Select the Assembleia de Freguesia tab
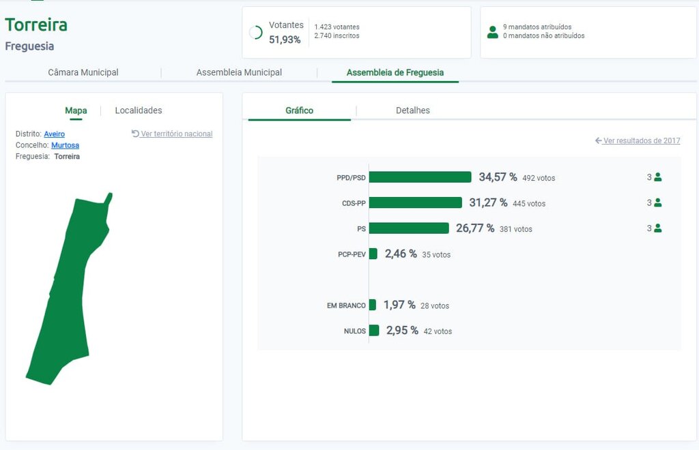The width and height of the screenshot is (699, 450). 395,72
